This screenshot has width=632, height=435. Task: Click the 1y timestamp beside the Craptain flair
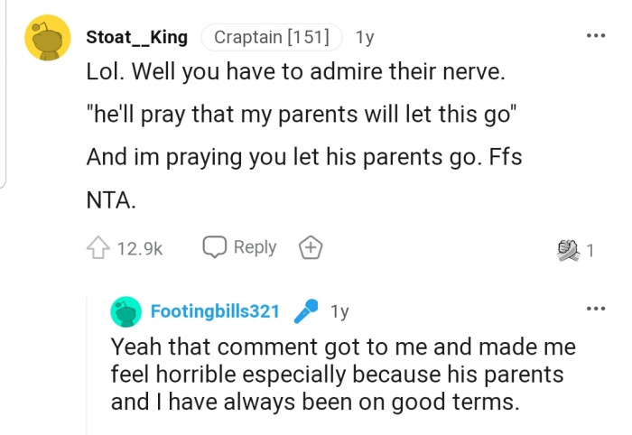(366, 38)
